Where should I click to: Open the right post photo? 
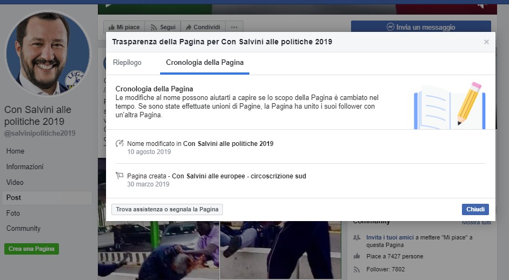coord(281,250)
